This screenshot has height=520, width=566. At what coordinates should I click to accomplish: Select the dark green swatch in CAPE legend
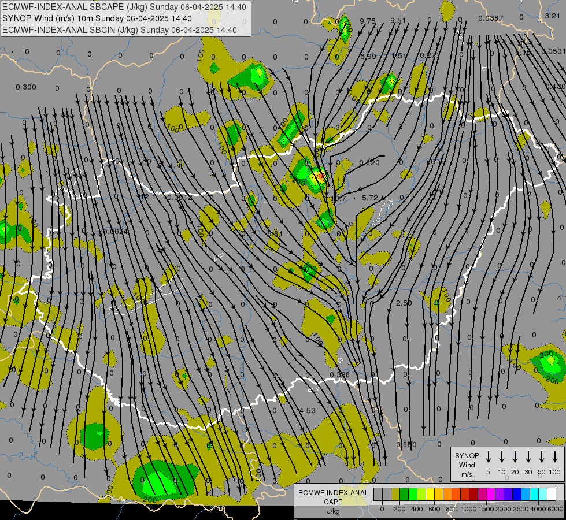[404, 495]
